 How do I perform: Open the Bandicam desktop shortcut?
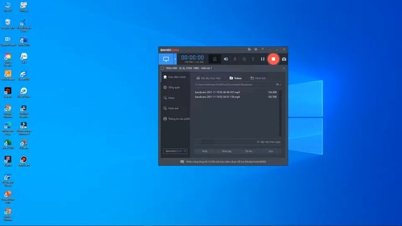pyautogui.click(x=24, y=161)
